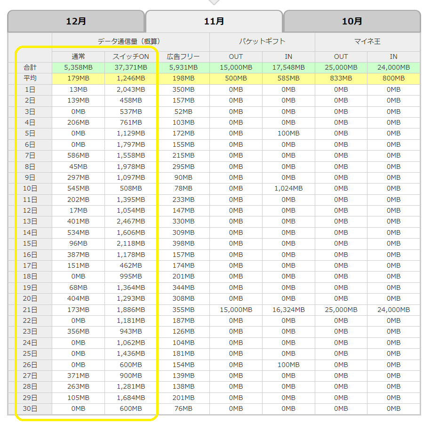Click the 586MB cell for 7日
439x424 pixels.
[78, 156]
